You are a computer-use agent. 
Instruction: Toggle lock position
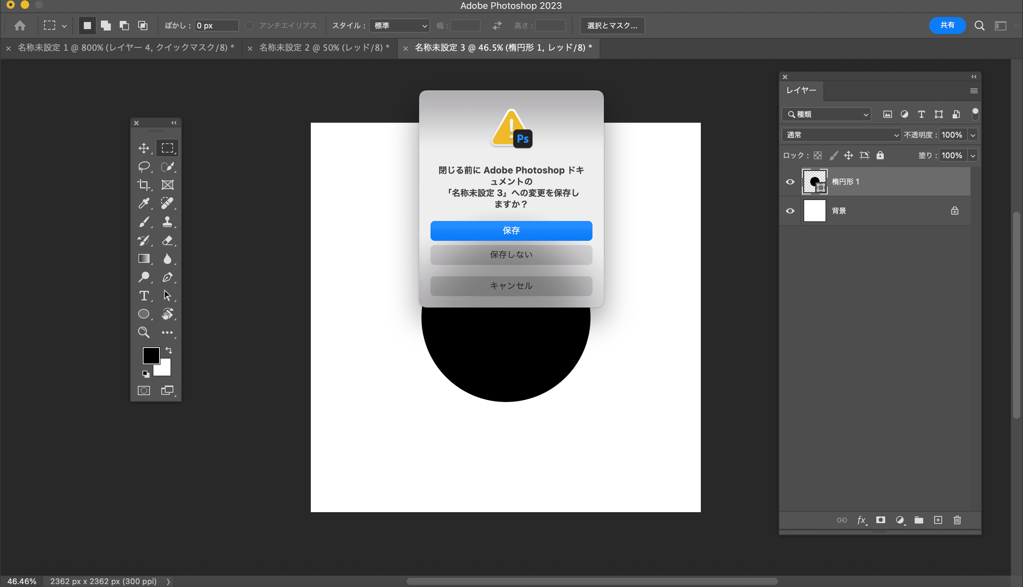[849, 155]
